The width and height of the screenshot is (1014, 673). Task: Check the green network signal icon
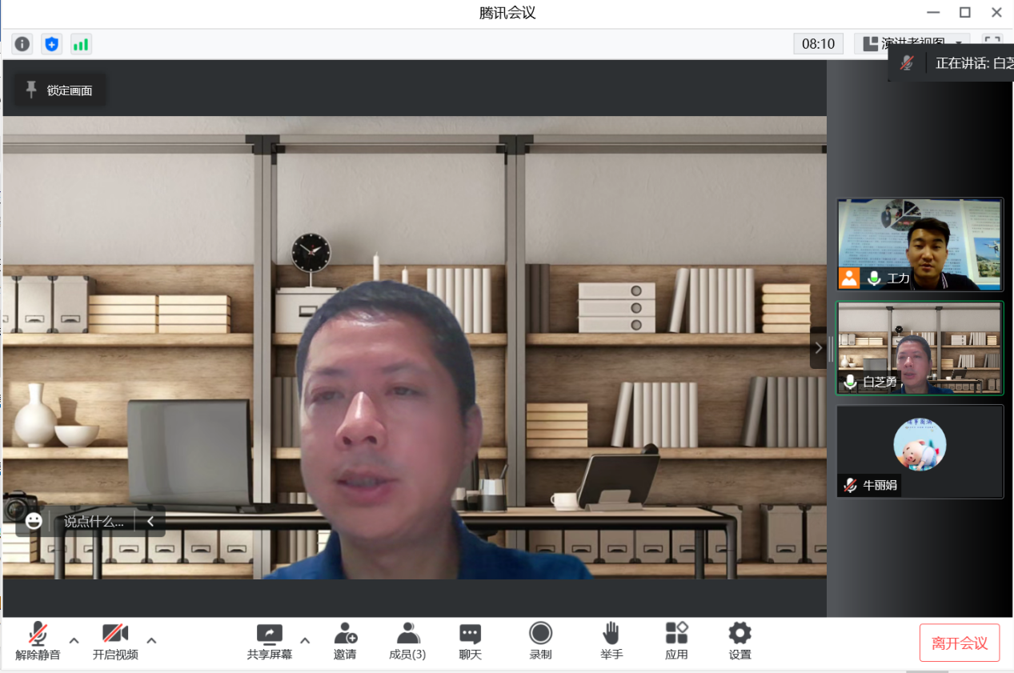pyautogui.click(x=81, y=44)
